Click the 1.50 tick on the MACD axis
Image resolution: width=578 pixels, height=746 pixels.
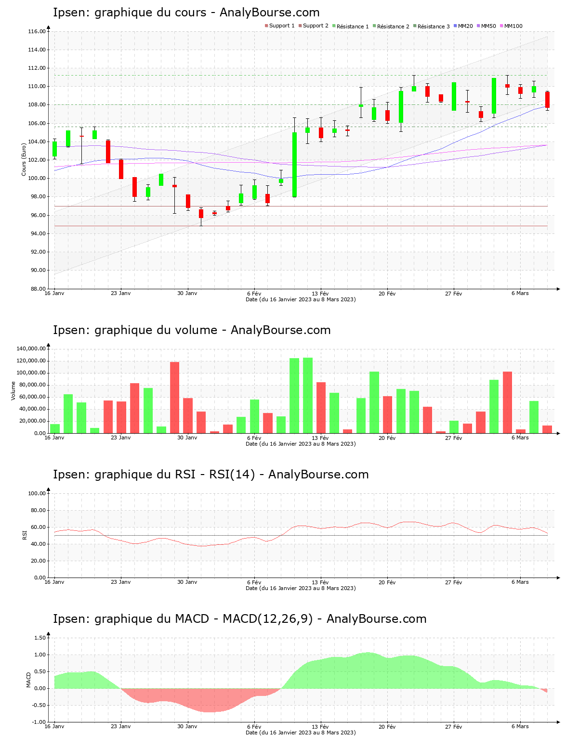[40, 638]
